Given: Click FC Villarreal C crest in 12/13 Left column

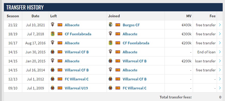Looking at the screenshot, I should (x=52, y=79).
